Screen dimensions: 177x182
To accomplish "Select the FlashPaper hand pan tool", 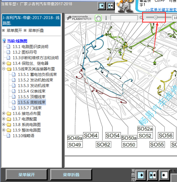I will 98,18.
